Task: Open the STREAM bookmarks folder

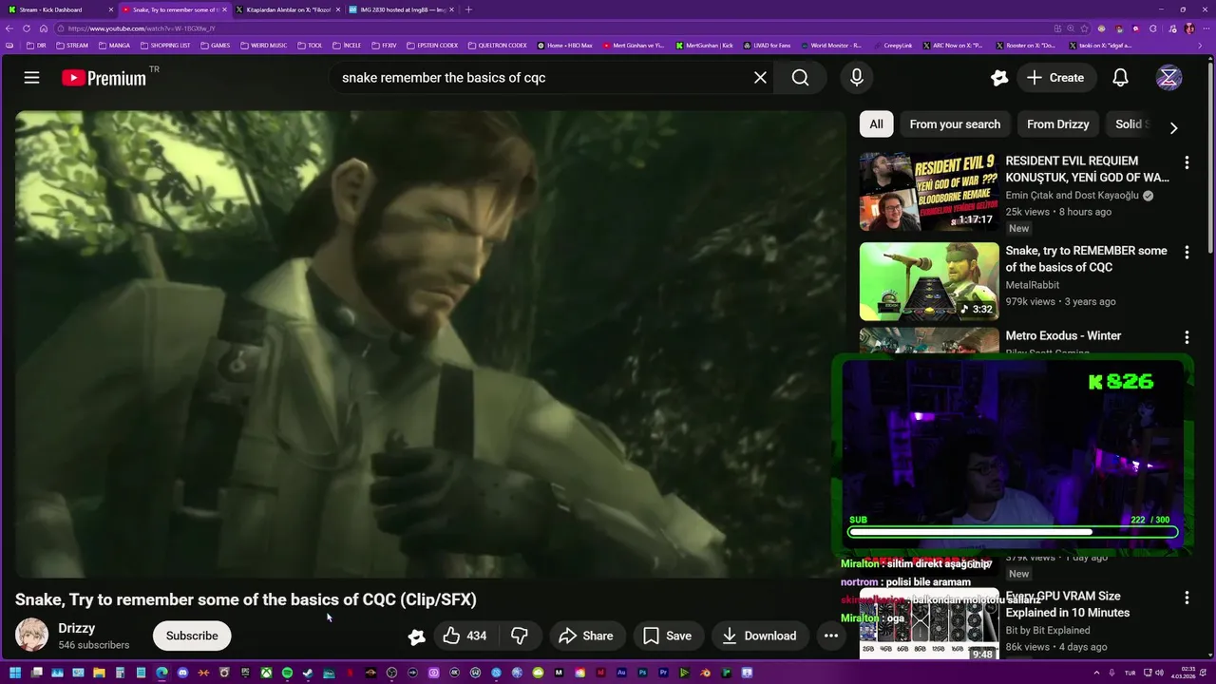Action: click(x=72, y=45)
